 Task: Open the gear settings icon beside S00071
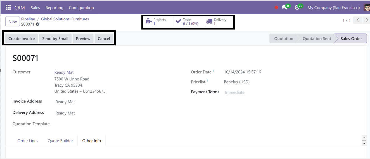[x=37, y=24]
